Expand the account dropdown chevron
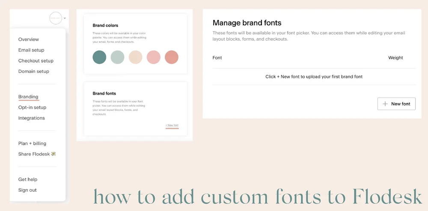428x211 pixels. [65, 18]
